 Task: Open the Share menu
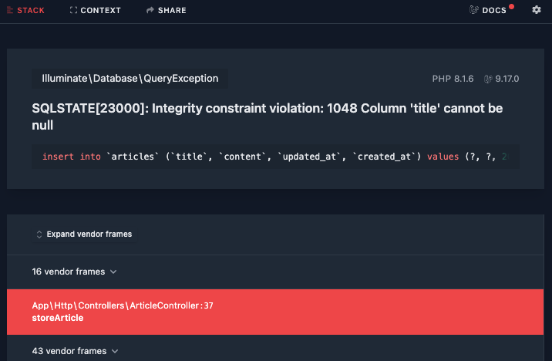(x=167, y=11)
